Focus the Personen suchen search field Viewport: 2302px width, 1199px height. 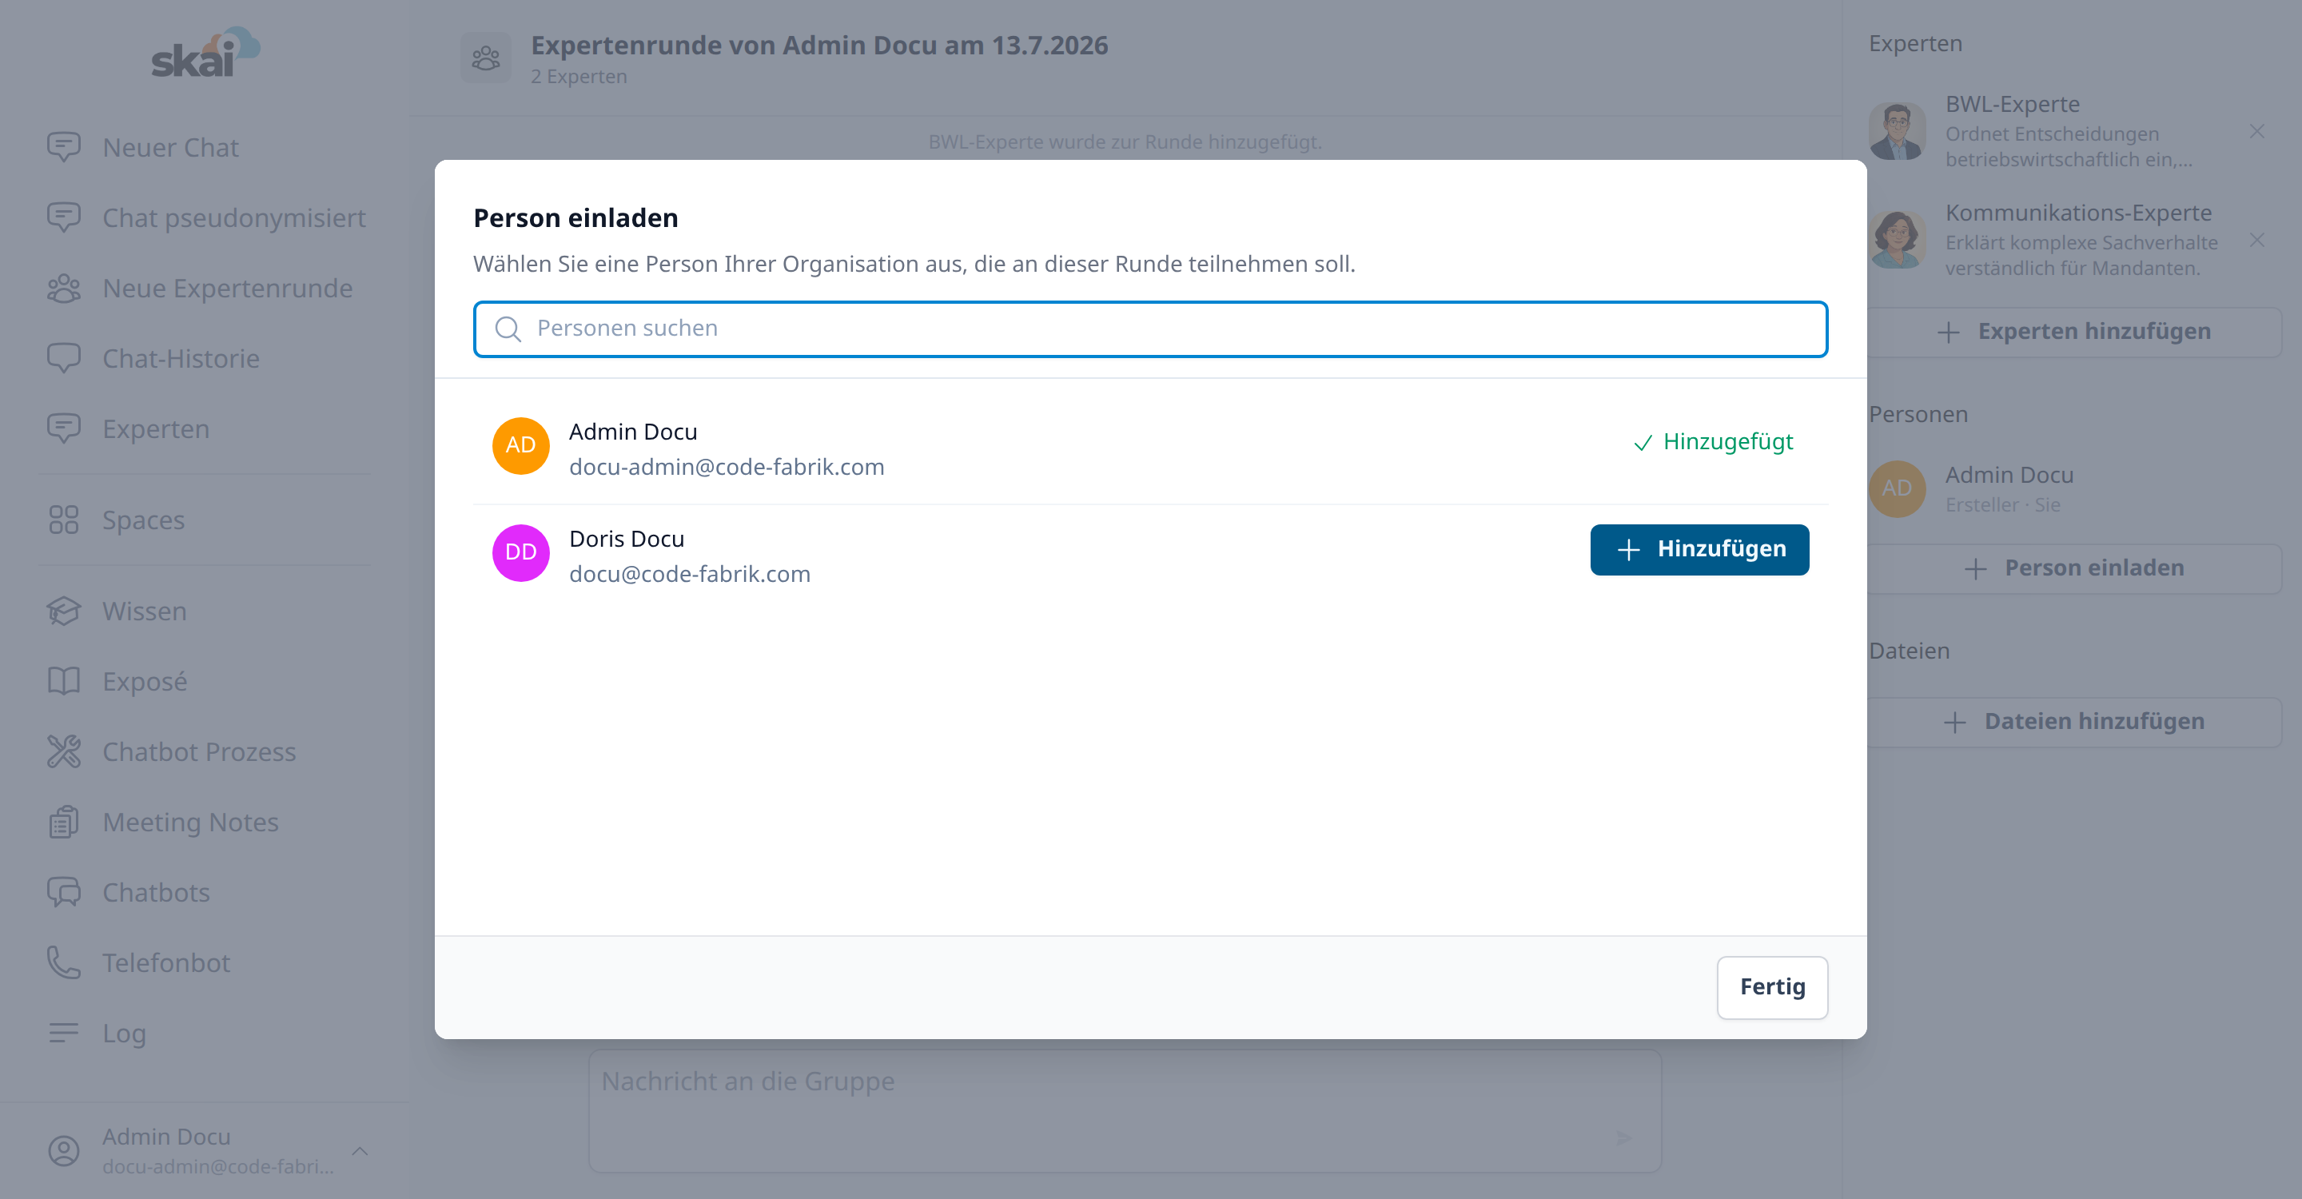click(1150, 329)
